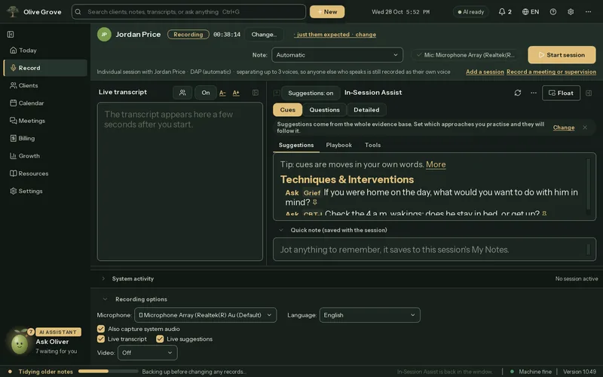Open the top bar more options ellipsis
Viewport: 603px width, 377px height.
point(588,12)
